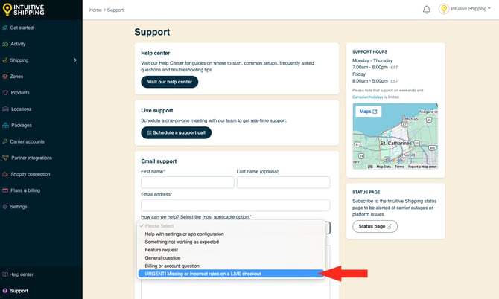Click the account avatar icon

point(444,9)
